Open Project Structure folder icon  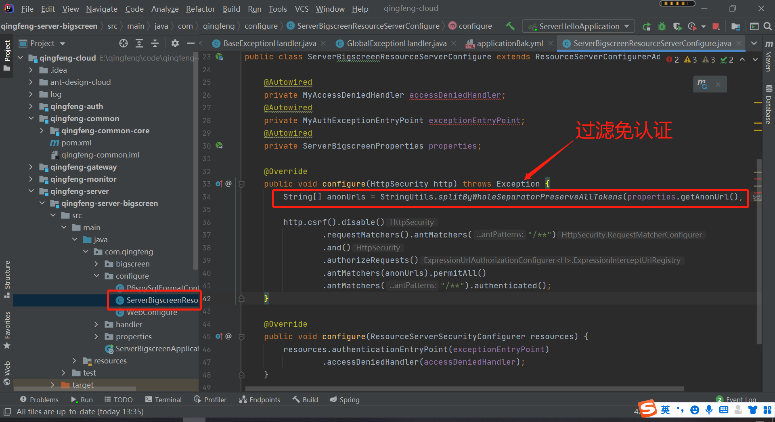coord(736,26)
